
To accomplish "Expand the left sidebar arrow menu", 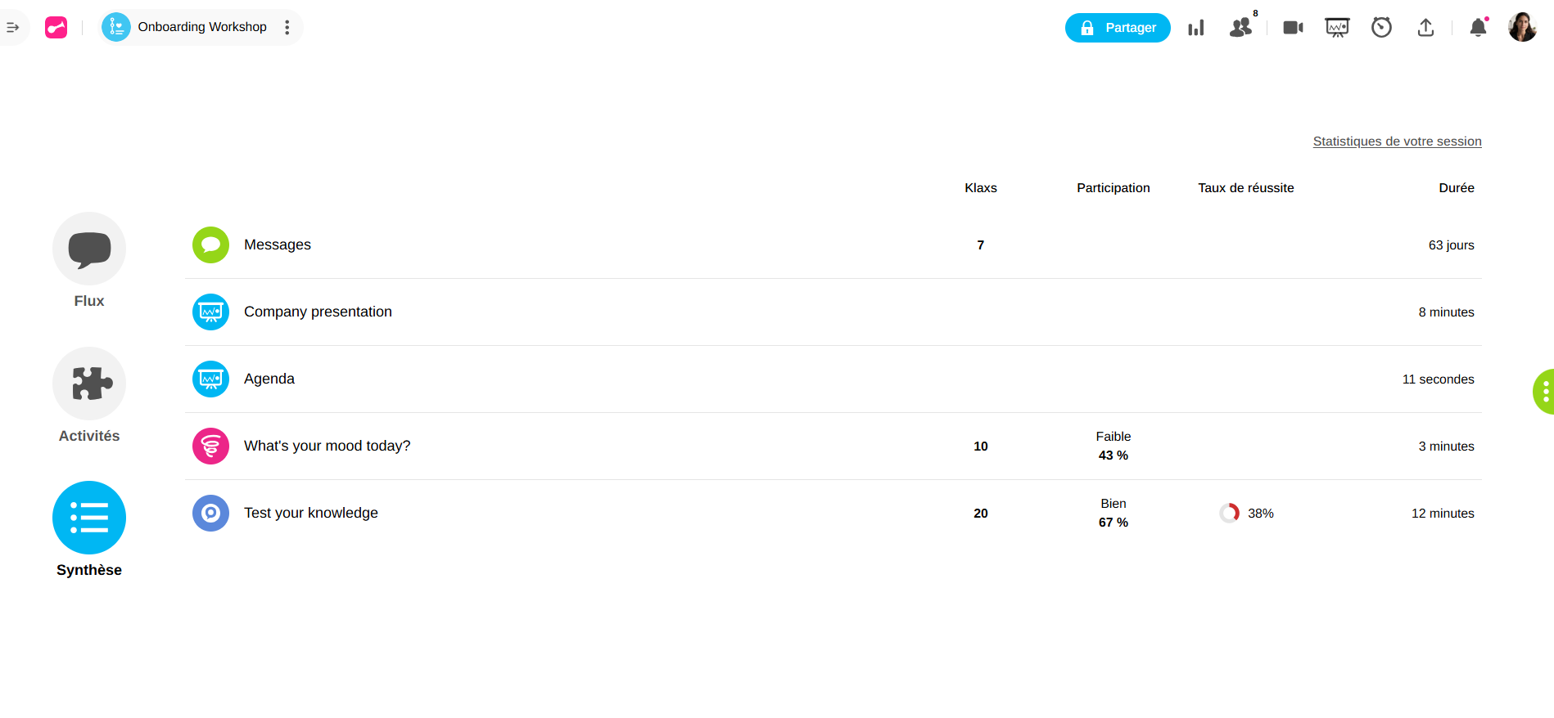I will (13, 28).
